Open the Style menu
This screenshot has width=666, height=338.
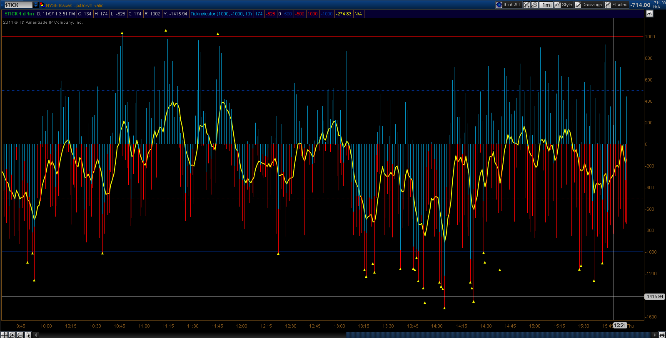point(564,5)
